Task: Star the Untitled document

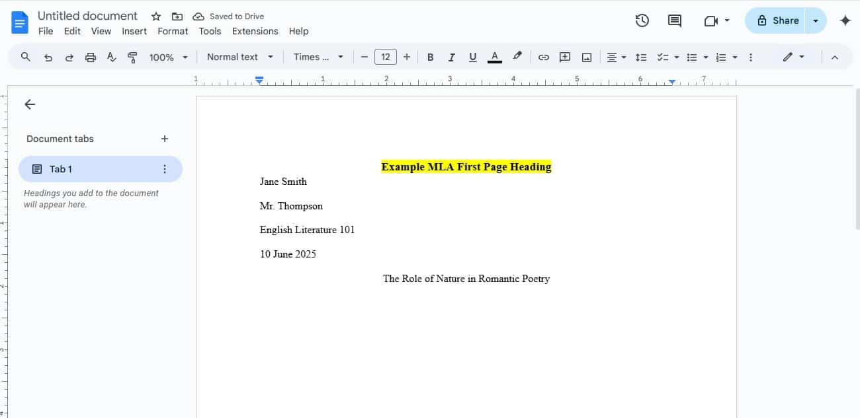Action: [155, 16]
